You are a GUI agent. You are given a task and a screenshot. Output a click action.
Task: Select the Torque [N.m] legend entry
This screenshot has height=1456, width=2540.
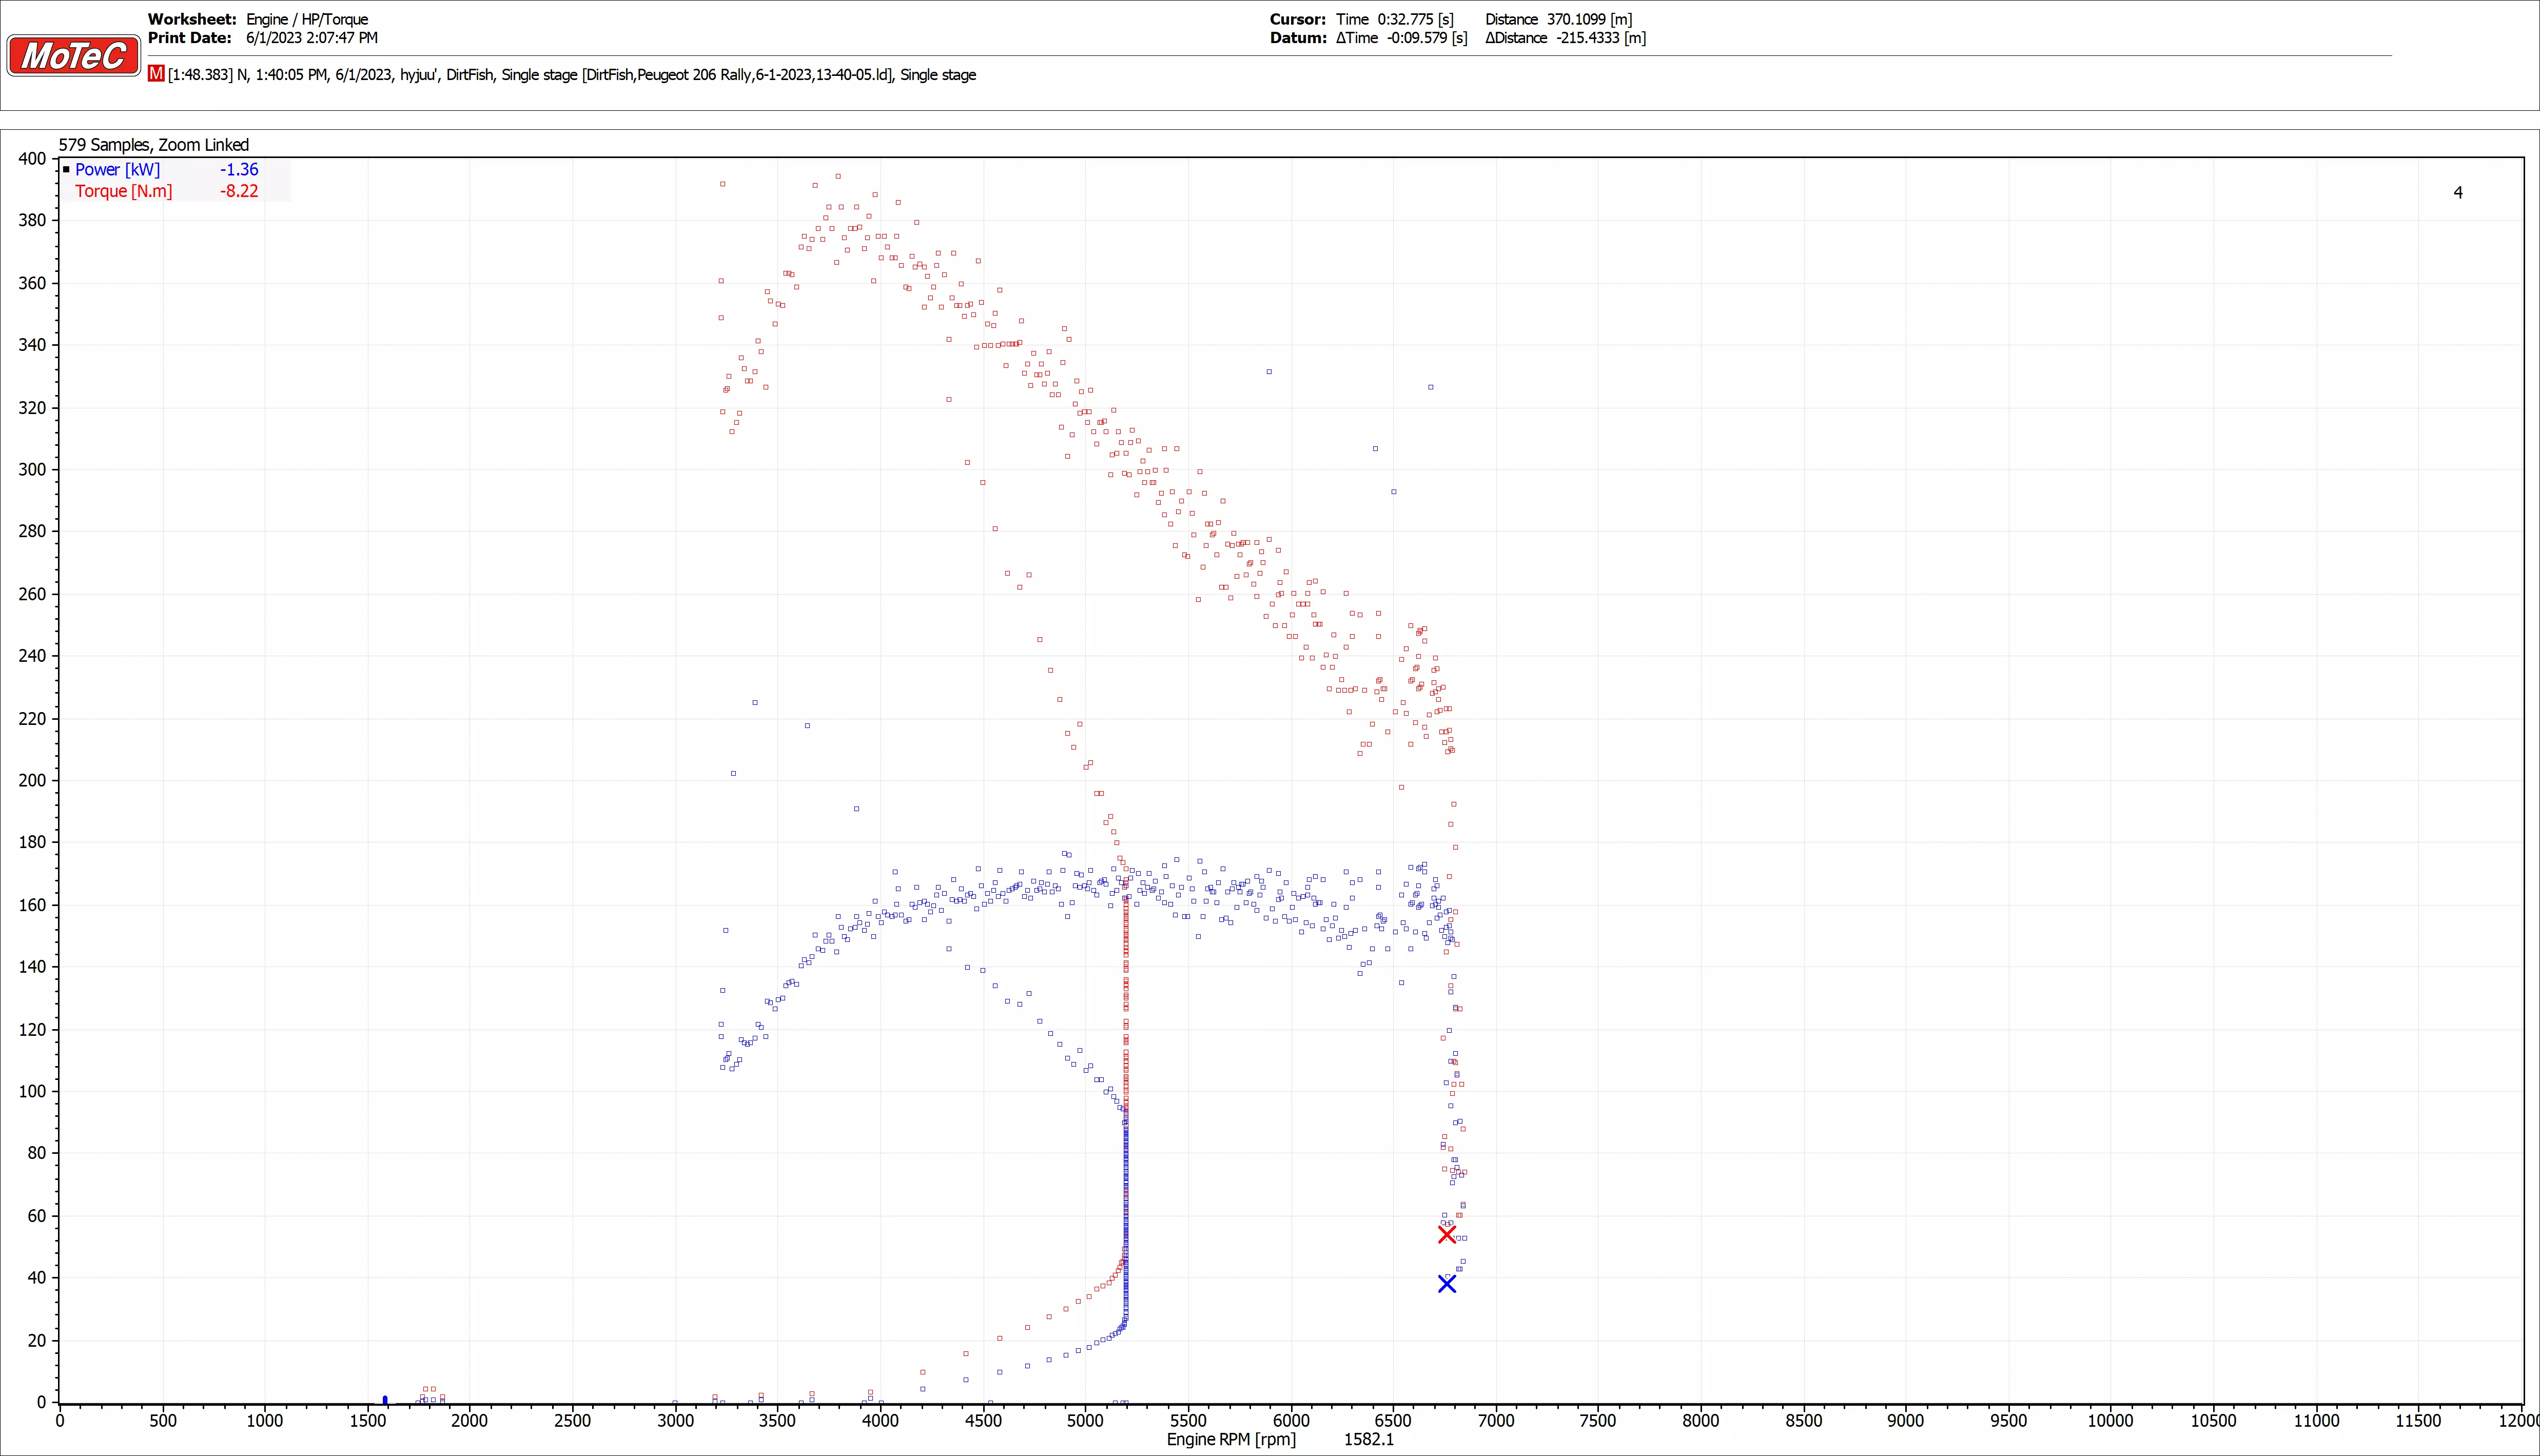[x=123, y=191]
